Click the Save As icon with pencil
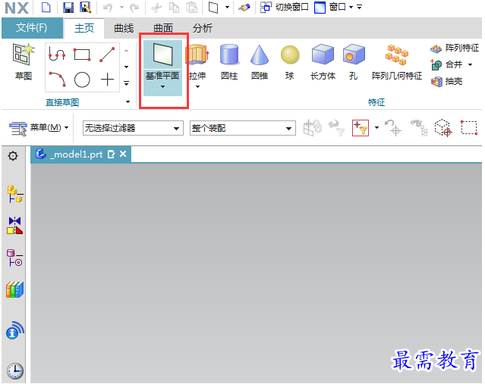 (85, 7)
